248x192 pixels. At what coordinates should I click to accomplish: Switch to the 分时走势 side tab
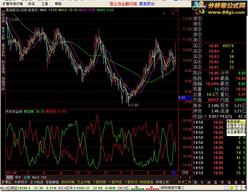click(x=3, y=16)
